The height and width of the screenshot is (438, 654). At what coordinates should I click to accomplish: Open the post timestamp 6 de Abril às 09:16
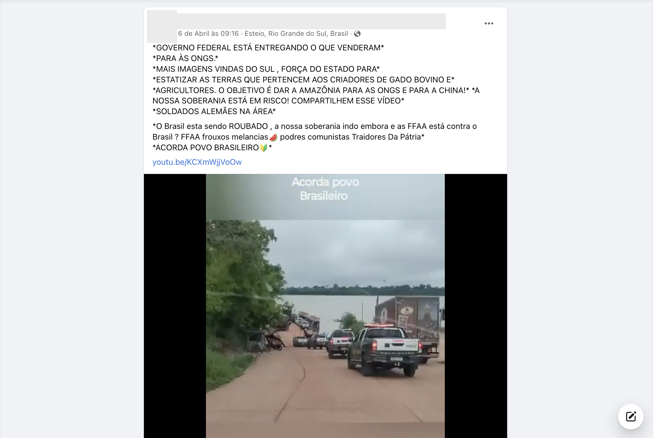click(208, 34)
